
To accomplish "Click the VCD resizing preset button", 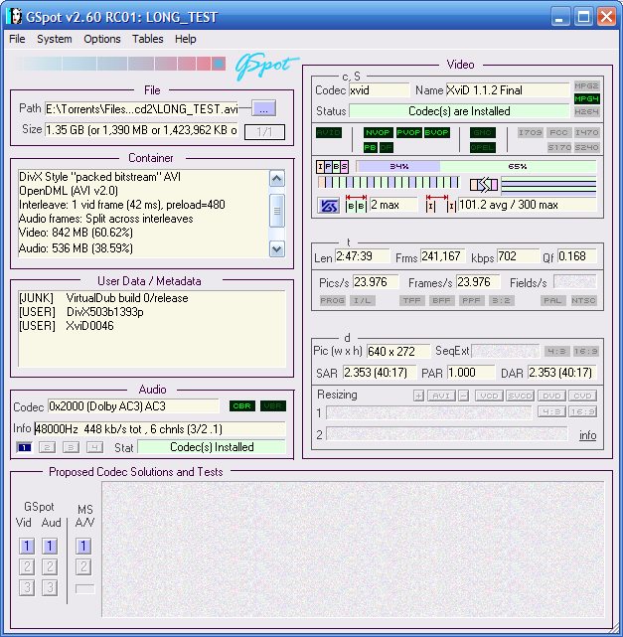I will (489, 396).
